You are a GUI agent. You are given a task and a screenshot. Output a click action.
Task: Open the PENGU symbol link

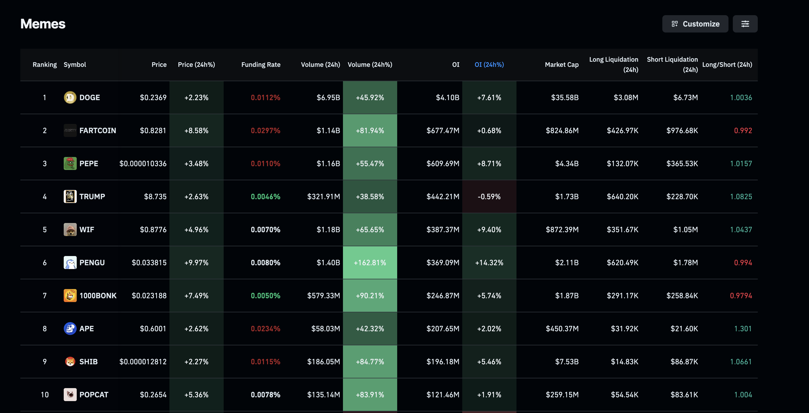[x=92, y=263]
